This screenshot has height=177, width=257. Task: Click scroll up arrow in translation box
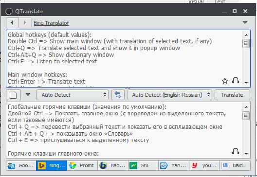(x=246, y=107)
